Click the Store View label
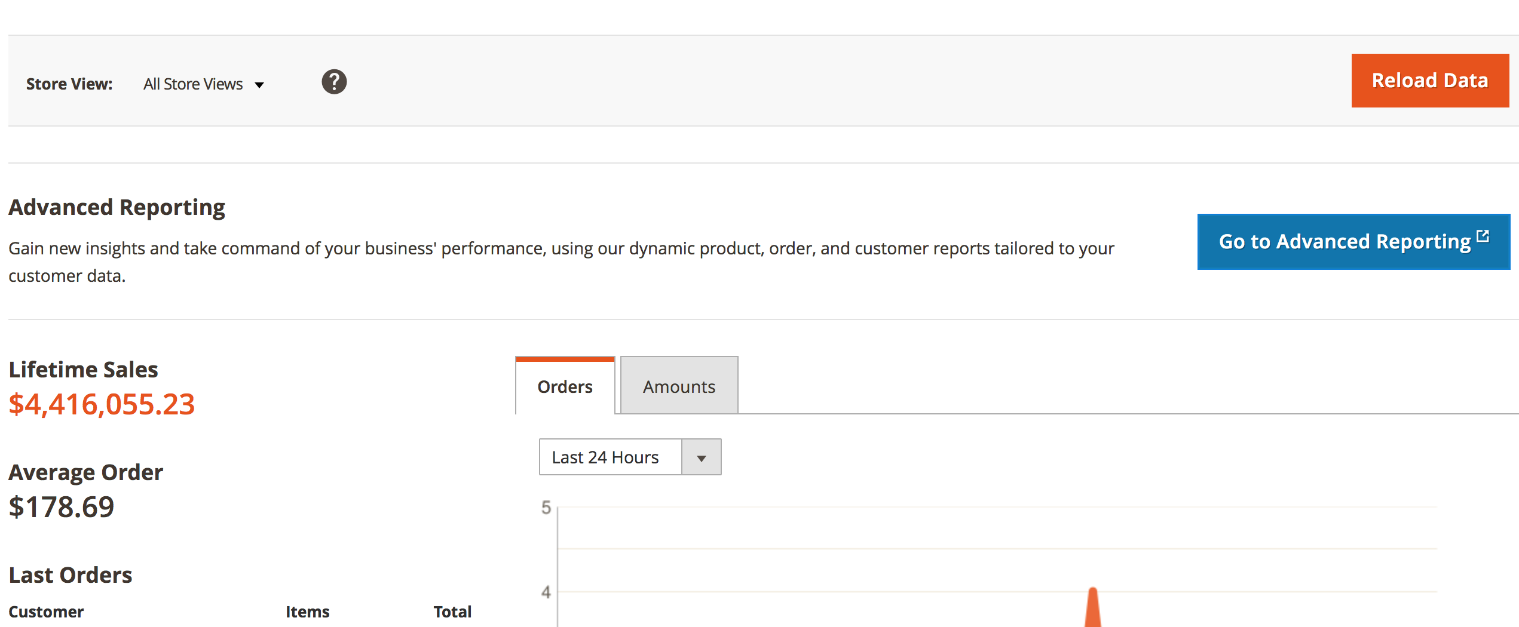 [x=69, y=84]
